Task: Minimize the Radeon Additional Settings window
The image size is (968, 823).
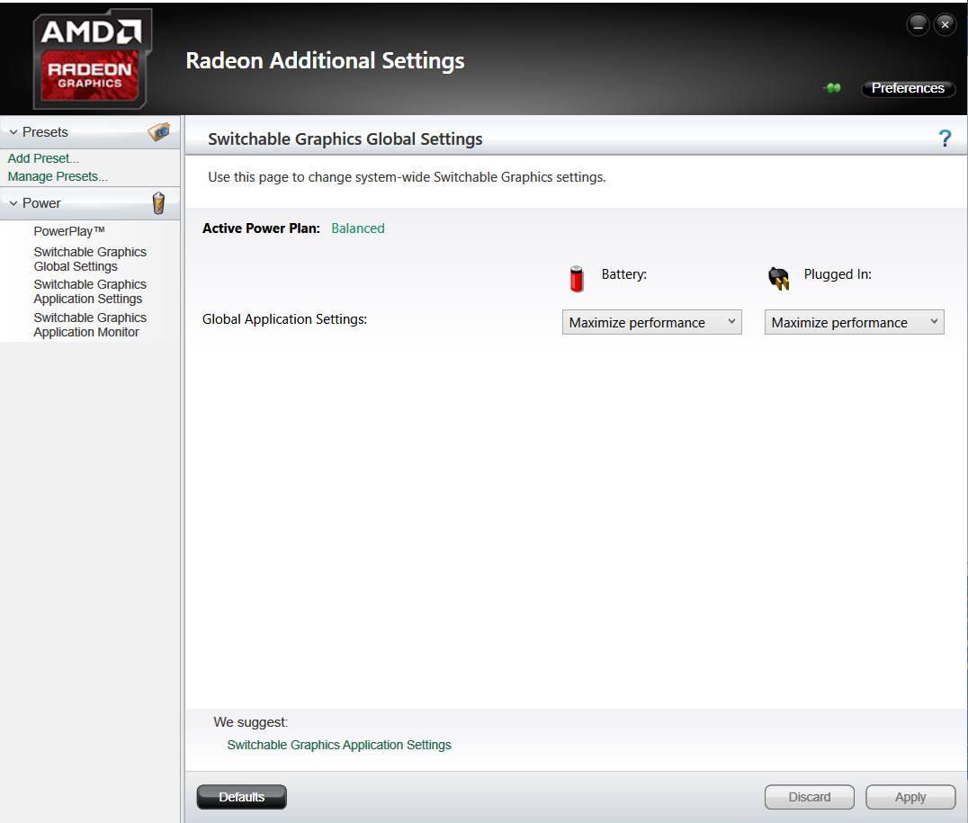Action: click(918, 24)
